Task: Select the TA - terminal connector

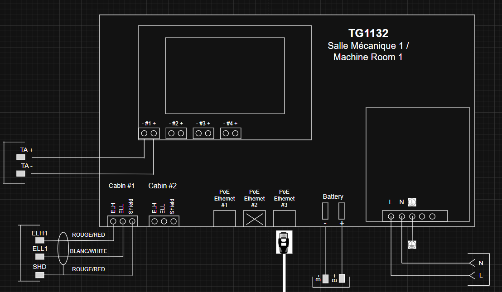Action: click(21, 173)
